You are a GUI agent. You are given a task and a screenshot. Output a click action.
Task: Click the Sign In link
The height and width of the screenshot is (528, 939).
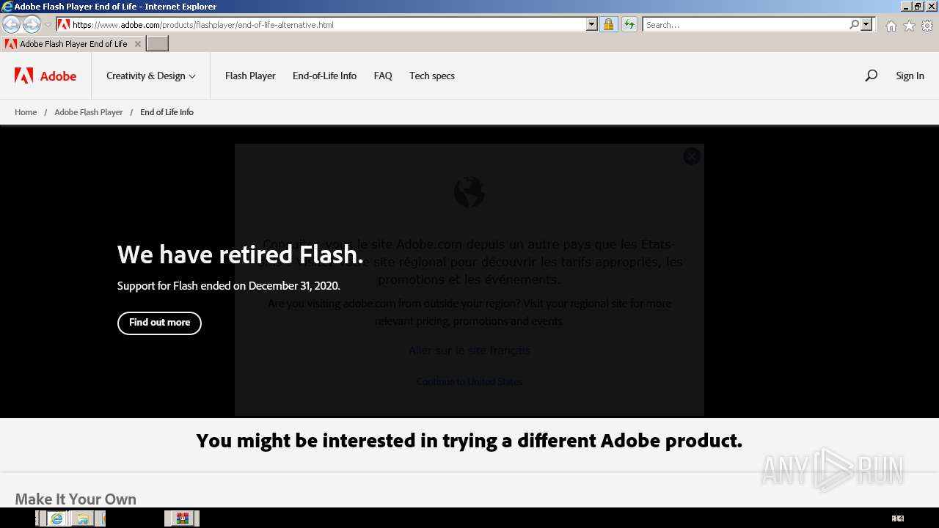[x=910, y=76]
